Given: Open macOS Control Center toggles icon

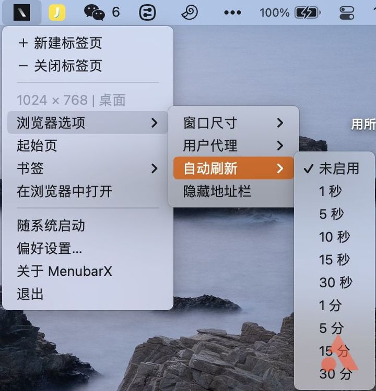Looking at the screenshot, I should (347, 13).
